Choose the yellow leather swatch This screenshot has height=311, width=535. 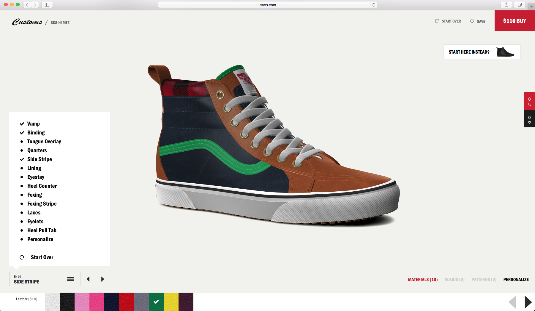point(171,302)
